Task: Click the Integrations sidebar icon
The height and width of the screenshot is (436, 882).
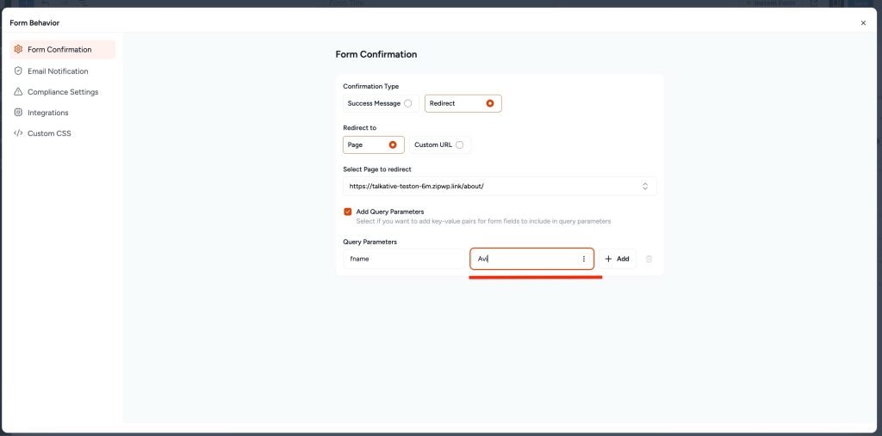Action: (x=18, y=113)
